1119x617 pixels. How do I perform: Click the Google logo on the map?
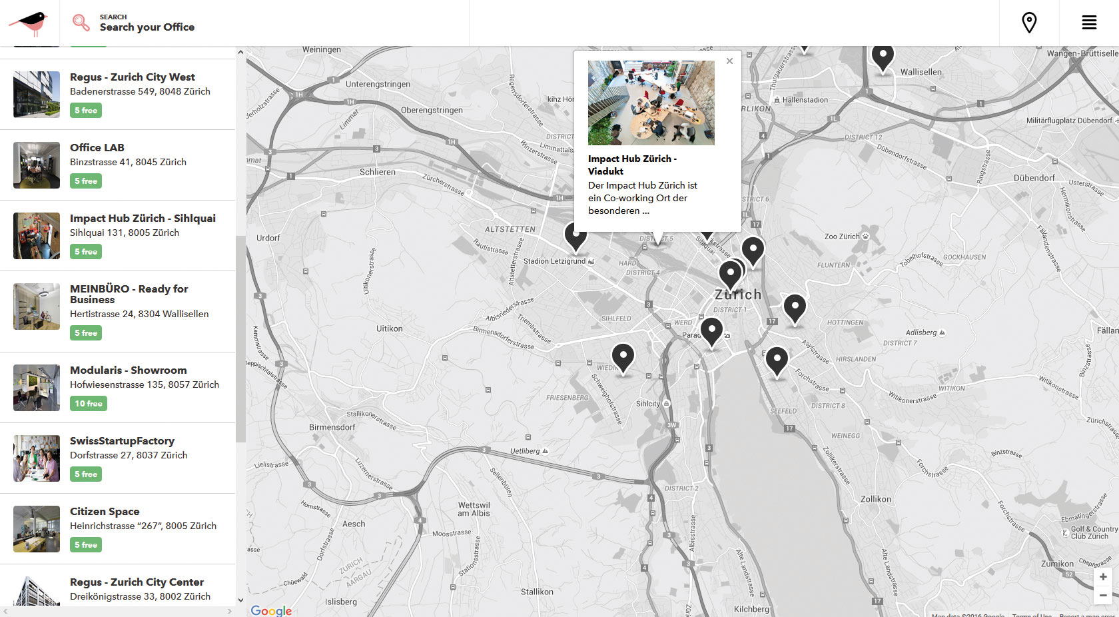click(x=271, y=610)
